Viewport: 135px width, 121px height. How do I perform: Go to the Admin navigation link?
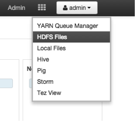coord(16,8)
